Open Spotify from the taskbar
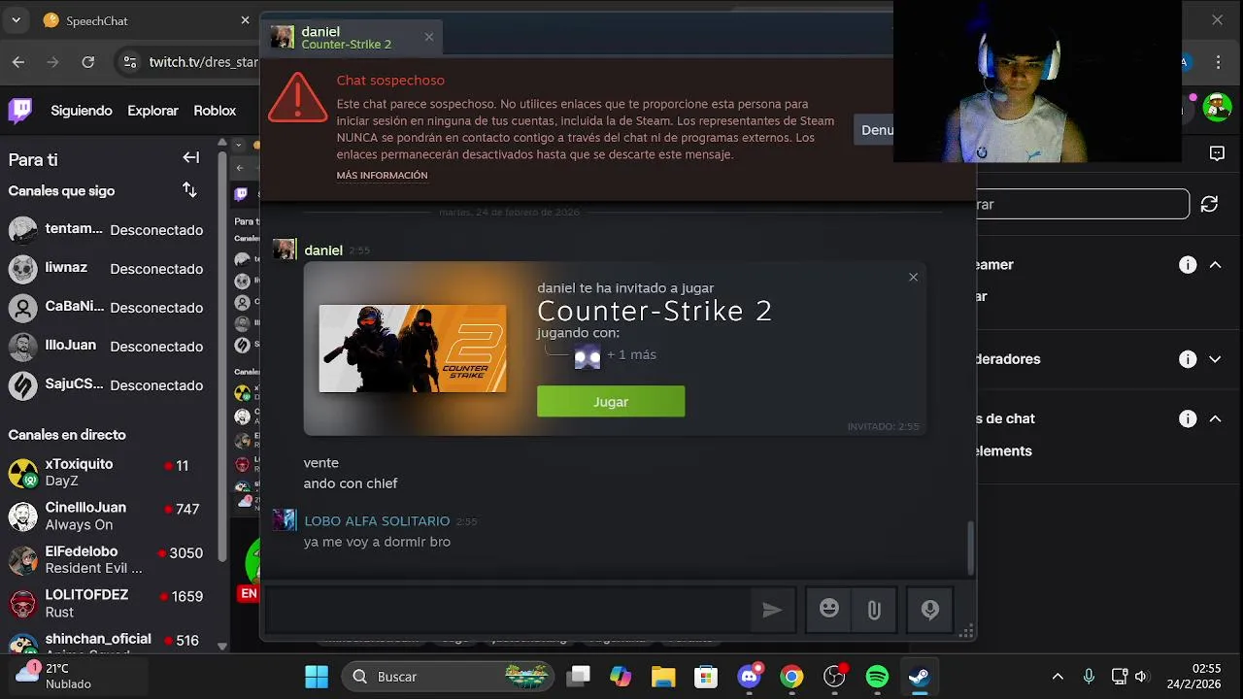Image resolution: width=1243 pixels, height=699 pixels. [x=877, y=677]
